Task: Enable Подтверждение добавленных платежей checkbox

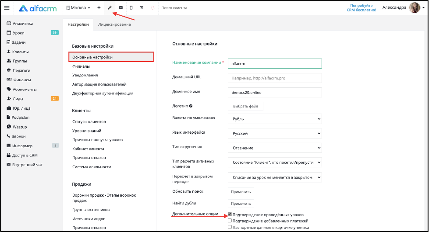Action: (x=230, y=221)
